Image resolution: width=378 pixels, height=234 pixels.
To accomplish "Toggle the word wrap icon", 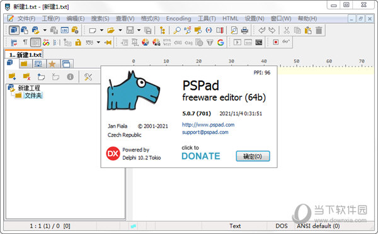I will (x=14, y=43).
